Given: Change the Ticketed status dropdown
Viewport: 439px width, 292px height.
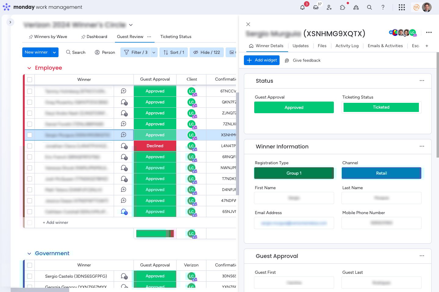Looking at the screenshot, I should point(381,107).
